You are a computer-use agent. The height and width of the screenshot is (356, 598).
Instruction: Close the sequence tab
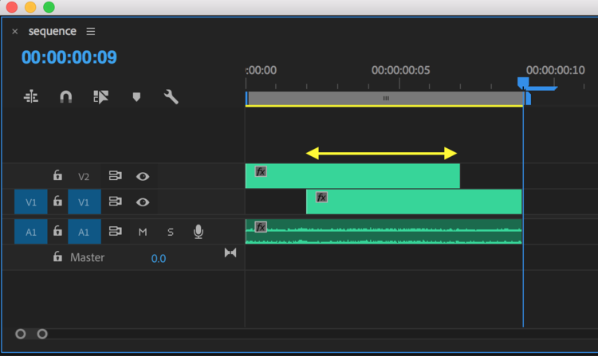click(x=14, y=32)
